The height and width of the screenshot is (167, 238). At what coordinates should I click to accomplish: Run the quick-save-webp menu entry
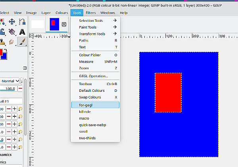pos(95,125)
